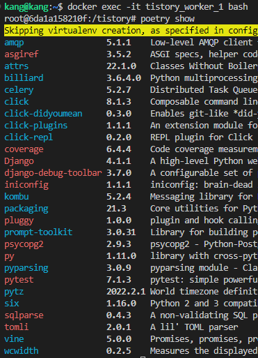Select the 'Distributed Task Queue' description
Screen dimensions: 258x358
point(204,90)
